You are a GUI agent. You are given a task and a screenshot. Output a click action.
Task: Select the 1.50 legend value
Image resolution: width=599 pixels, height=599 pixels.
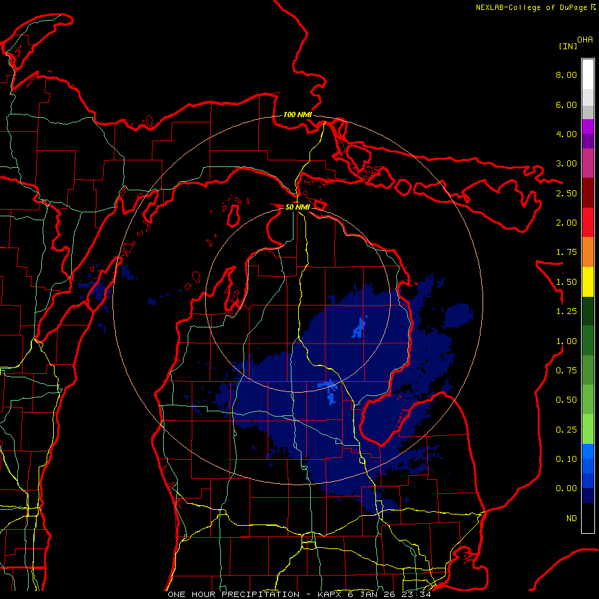(x=566, y=282)
